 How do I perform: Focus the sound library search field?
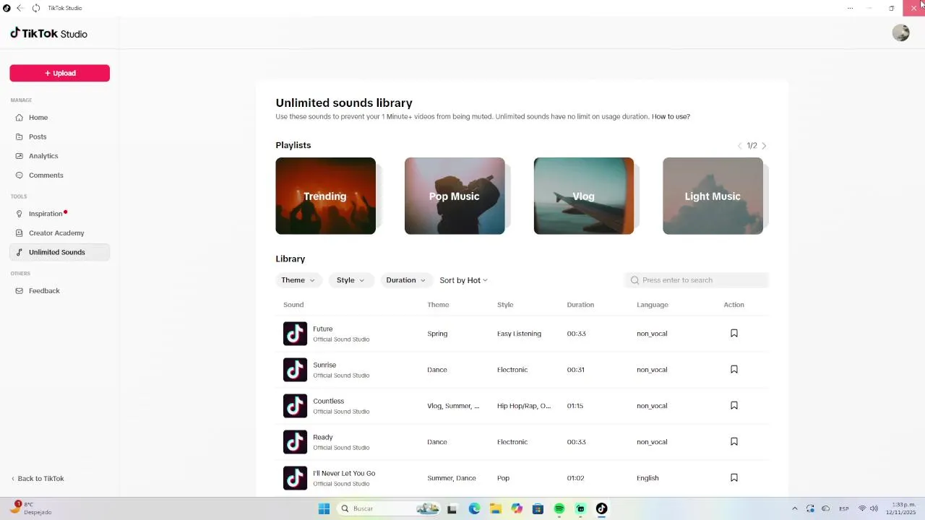tap(697, 280)
